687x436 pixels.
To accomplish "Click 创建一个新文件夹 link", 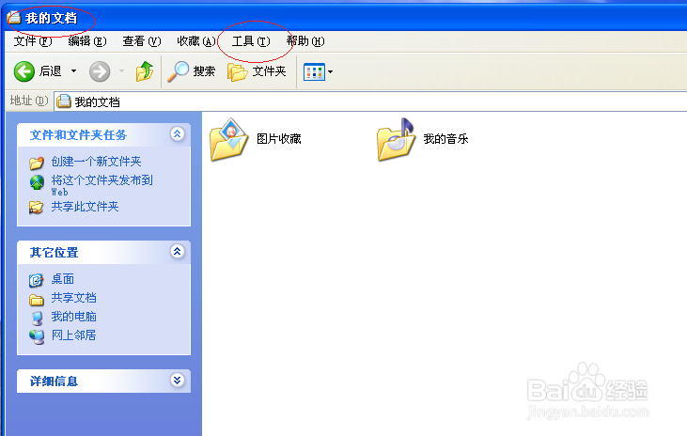I will click(97, 162).
